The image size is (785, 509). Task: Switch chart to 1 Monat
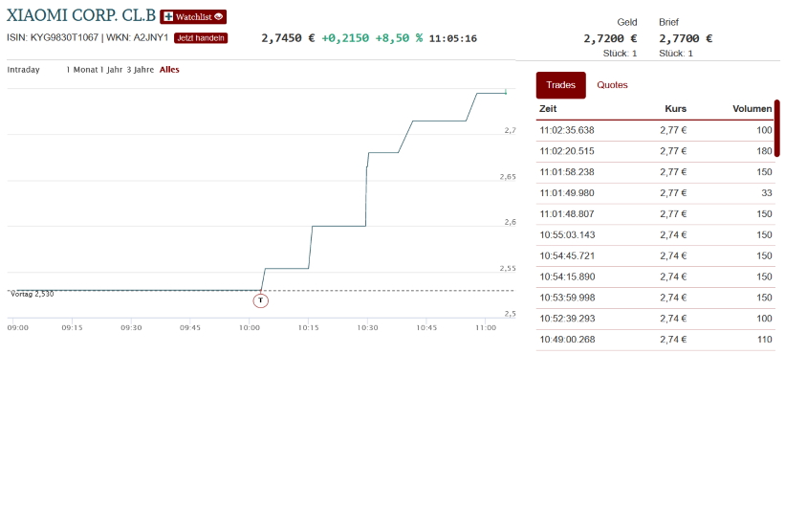point(82,70)
